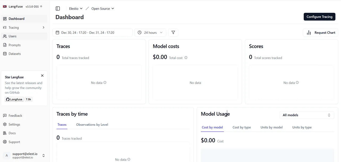Click info icon next to Total cost
The width and height of the screenshot is (341, 162).
click(x=186, y=58)
